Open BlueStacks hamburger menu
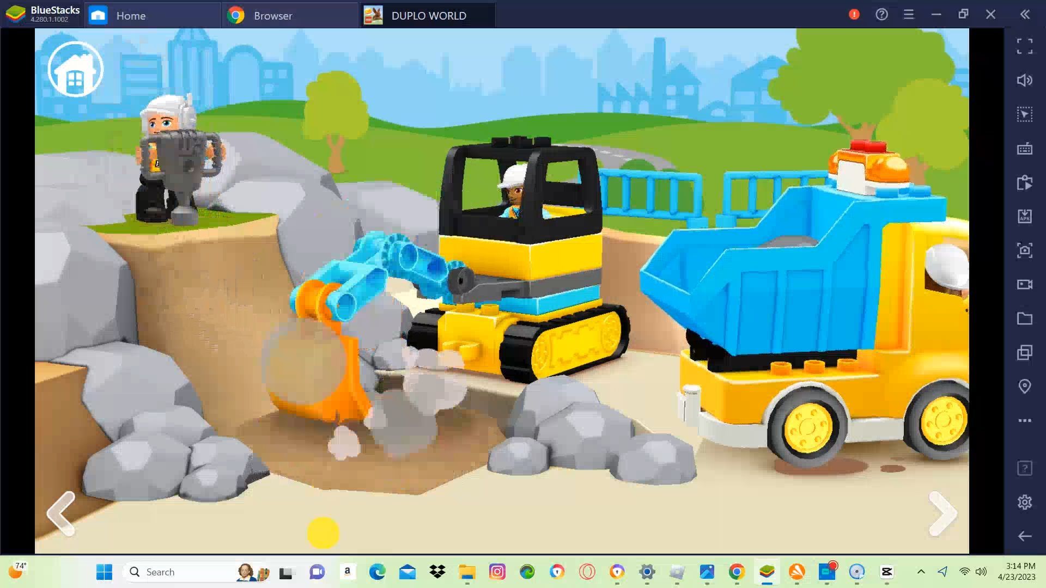This screenshot has width=1046, height=588. point(908,15)
